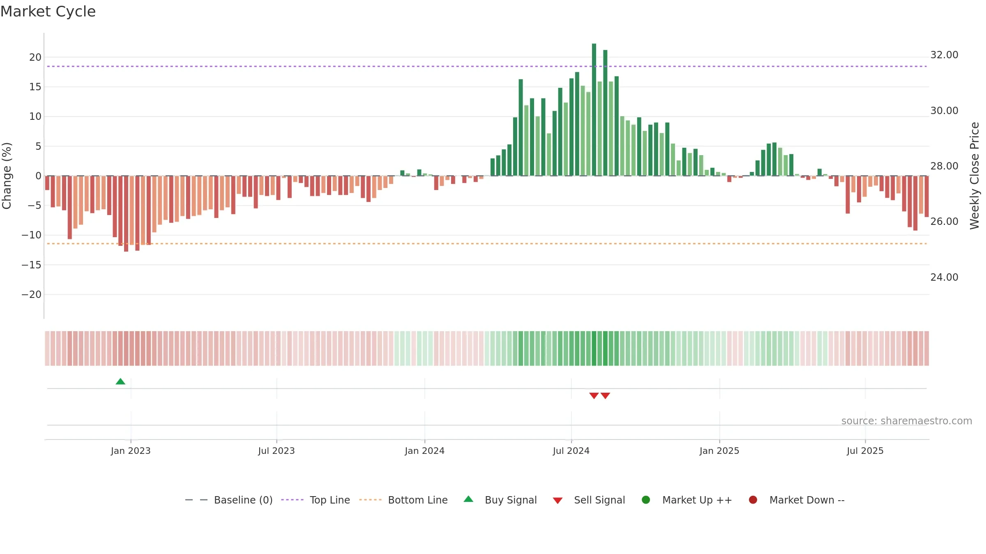Toggle the Market Down -- legend entry
The image size is (986, 554).
pos(797,500)
